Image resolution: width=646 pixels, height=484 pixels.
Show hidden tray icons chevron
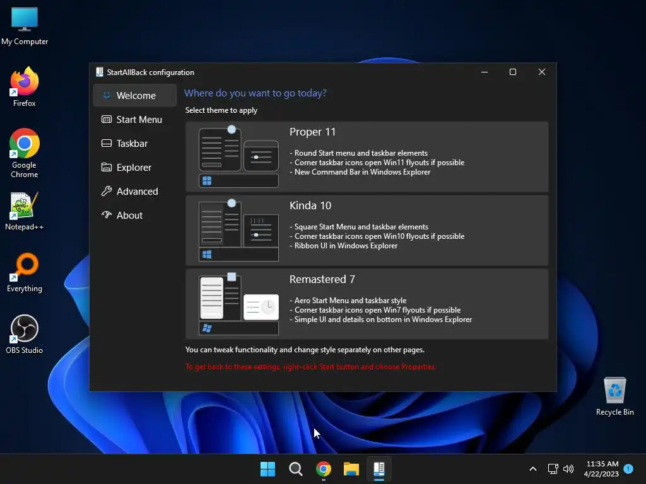tap(532, 469)
